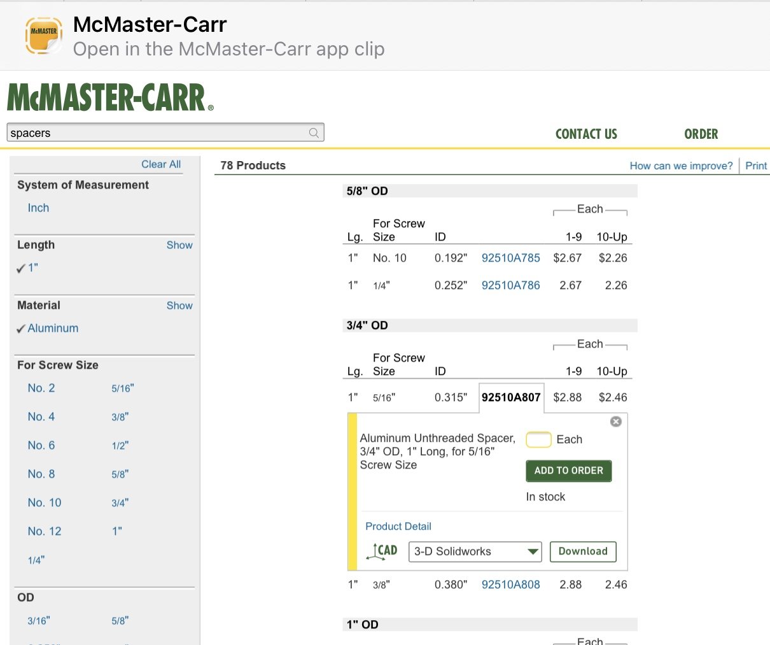Open the ORDER menu
This screenshot has width=770, height=645.
click(701, 134)
